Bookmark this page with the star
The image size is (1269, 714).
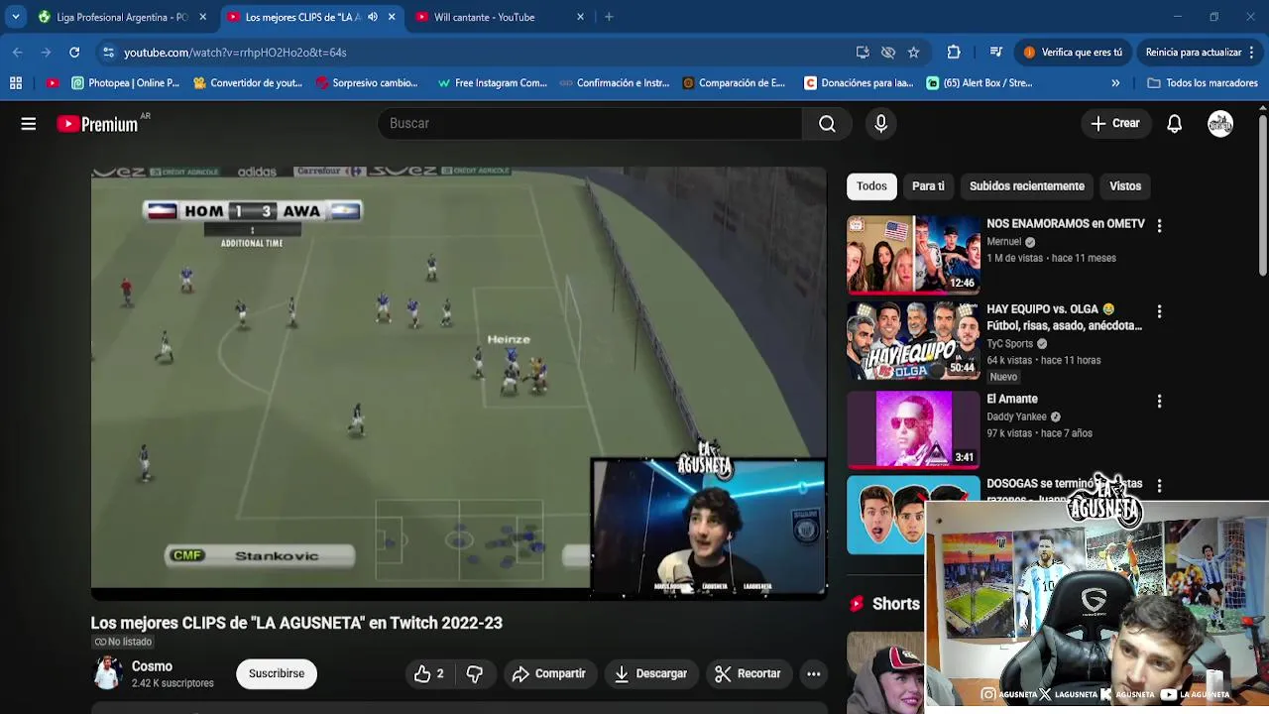click(913, 52)
